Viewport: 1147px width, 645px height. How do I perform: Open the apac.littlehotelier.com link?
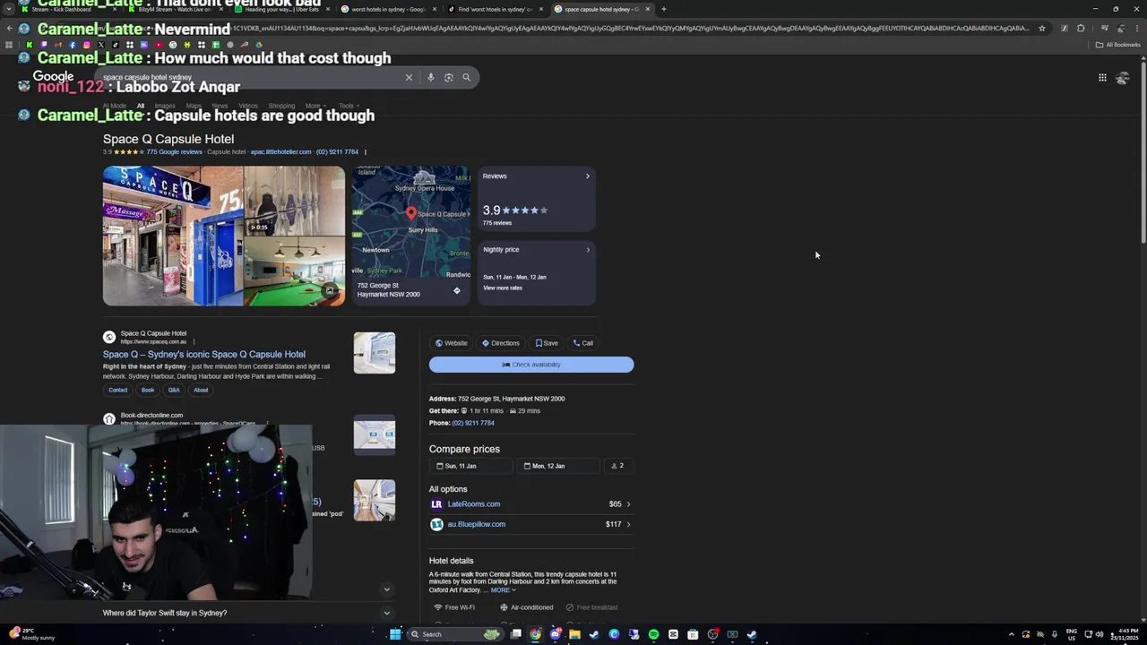(x=280, y=152)
